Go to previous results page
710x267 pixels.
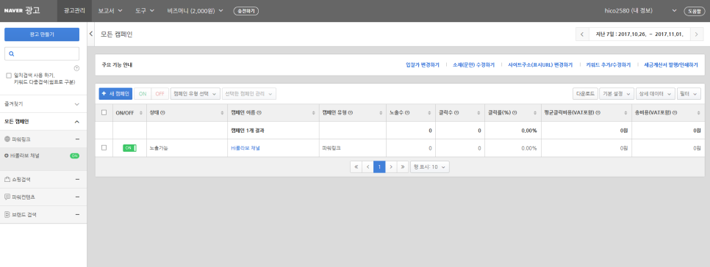[x=367, y=167]
